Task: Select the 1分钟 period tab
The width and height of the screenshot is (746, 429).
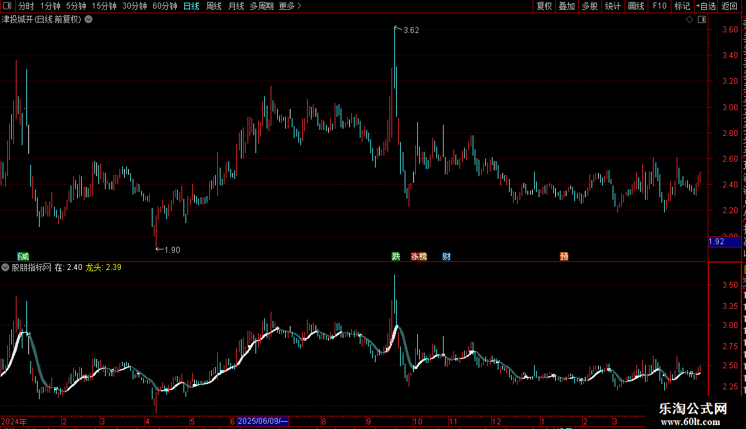Action: pos(50,6)
